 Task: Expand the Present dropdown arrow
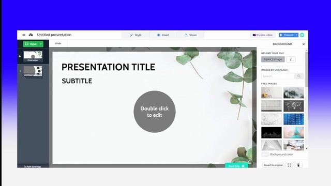[x=296, y=35]
